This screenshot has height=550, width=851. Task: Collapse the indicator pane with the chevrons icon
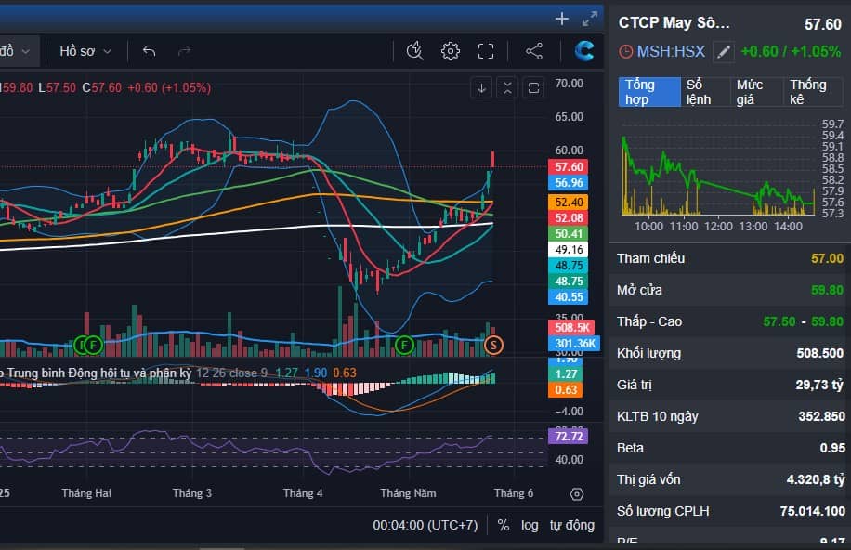coord(507,85)
